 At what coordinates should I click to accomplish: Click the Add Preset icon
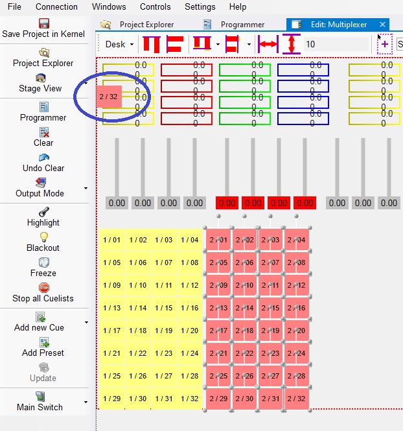point(43,347)
